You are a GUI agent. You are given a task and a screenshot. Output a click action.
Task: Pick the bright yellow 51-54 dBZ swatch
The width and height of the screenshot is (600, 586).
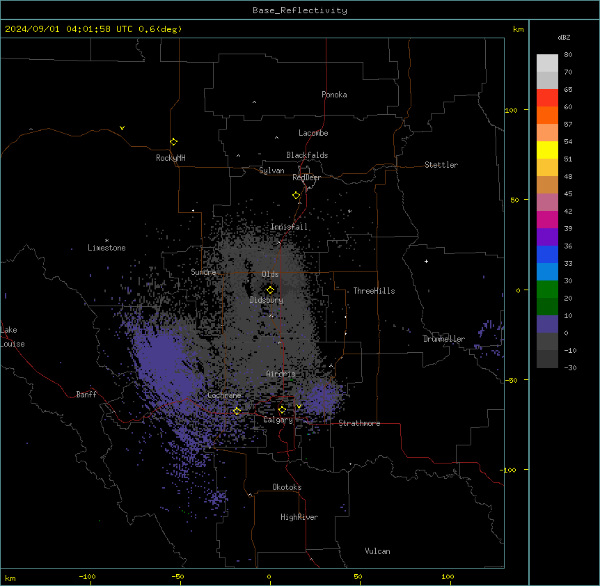[x=547, y=150]
